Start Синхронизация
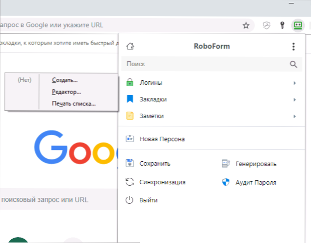This screenshot has height=243, width=311. tap(162, 182)
